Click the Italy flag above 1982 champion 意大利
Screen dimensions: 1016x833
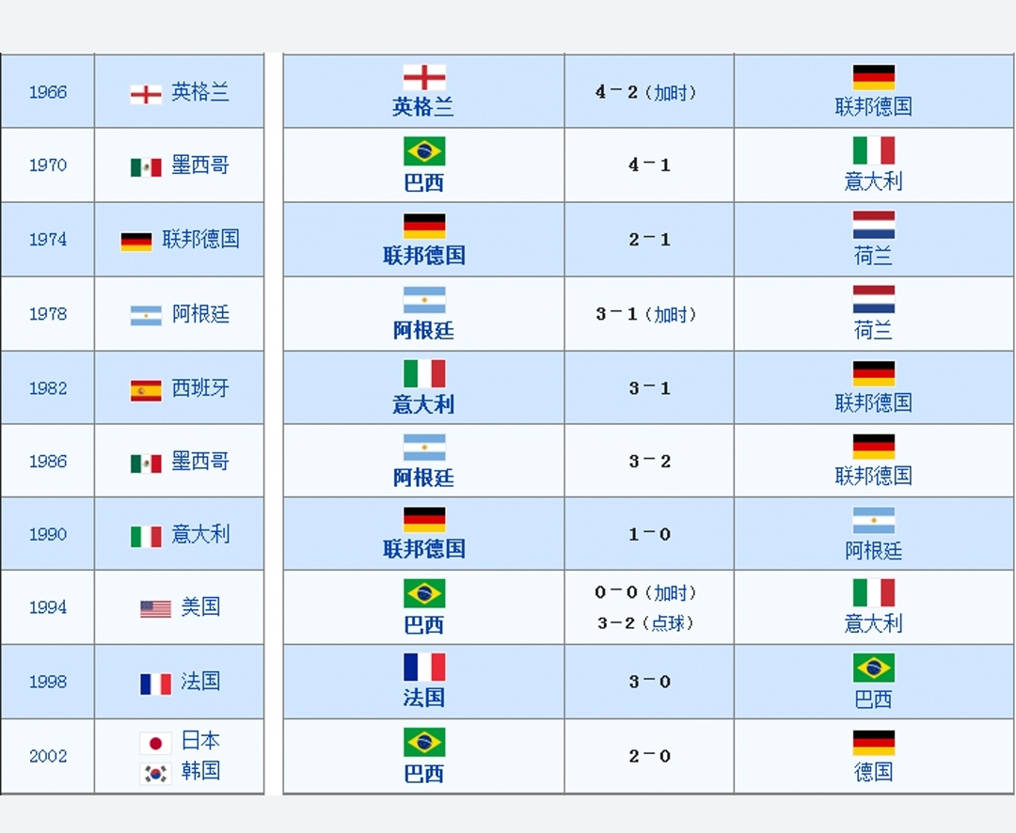pos(424,373)
